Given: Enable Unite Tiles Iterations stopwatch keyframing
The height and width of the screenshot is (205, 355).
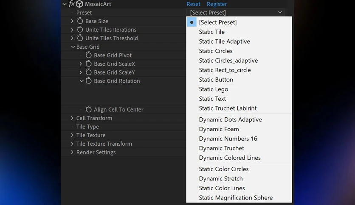Looking at the screenshot, I should tap(80, 30).
